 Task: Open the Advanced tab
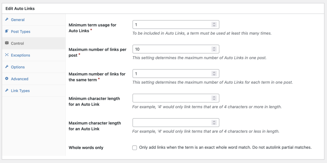point(34,79)
